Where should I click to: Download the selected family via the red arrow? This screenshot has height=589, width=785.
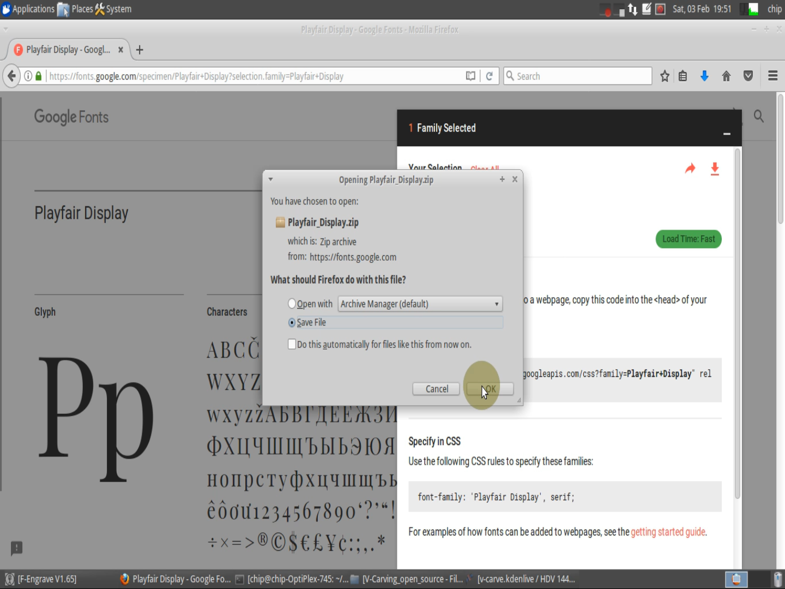point(715,169)
